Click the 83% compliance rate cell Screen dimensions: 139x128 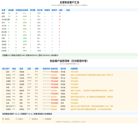pyautogui.click(x=24, y=32)
